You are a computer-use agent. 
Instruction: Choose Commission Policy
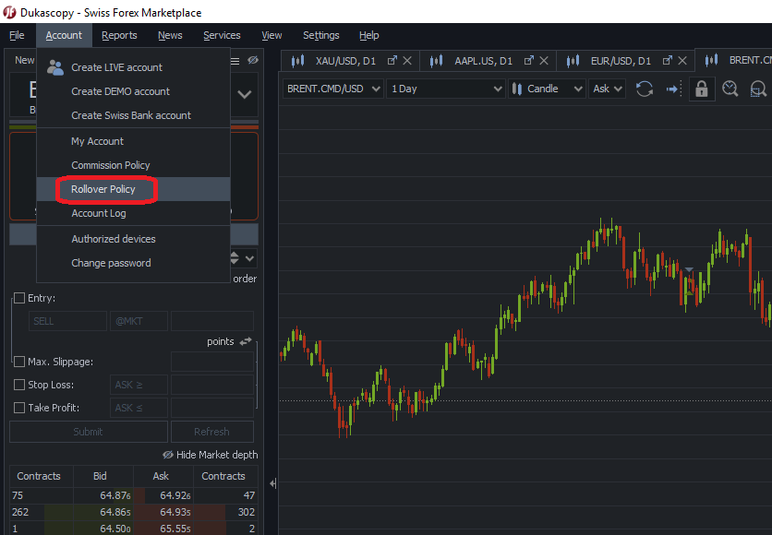133,165
